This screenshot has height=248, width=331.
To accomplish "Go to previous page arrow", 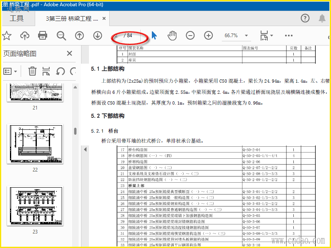I will (79, 36).
